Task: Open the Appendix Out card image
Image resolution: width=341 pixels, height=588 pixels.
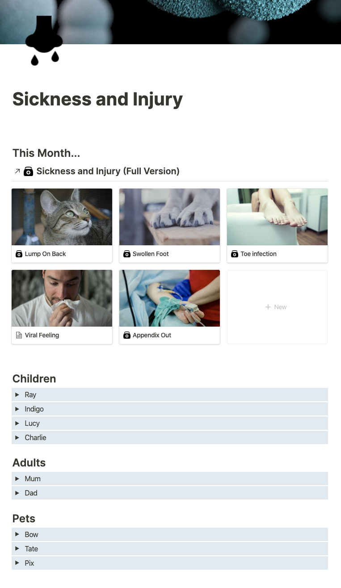Action: pyautogui.click(x=169, y=298)
